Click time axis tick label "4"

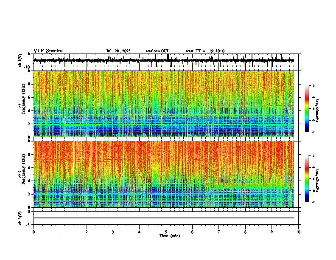[x=140, y=232]
